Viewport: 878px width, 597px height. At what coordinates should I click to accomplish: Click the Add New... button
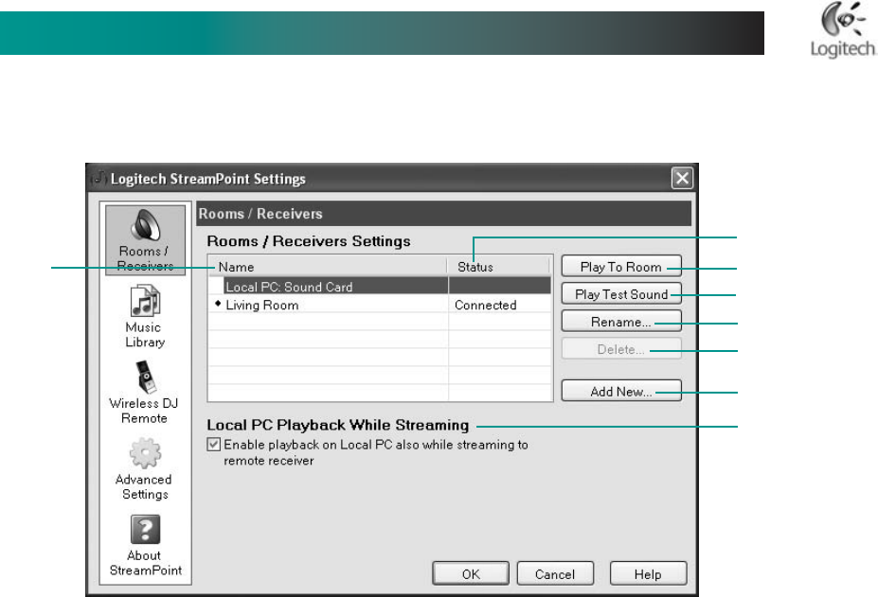[621, 391]
